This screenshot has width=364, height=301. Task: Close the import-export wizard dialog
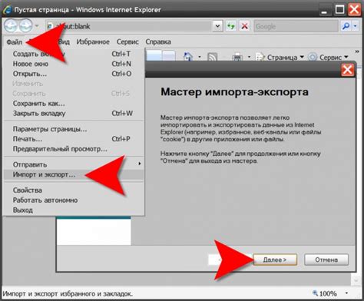(348, 70)
